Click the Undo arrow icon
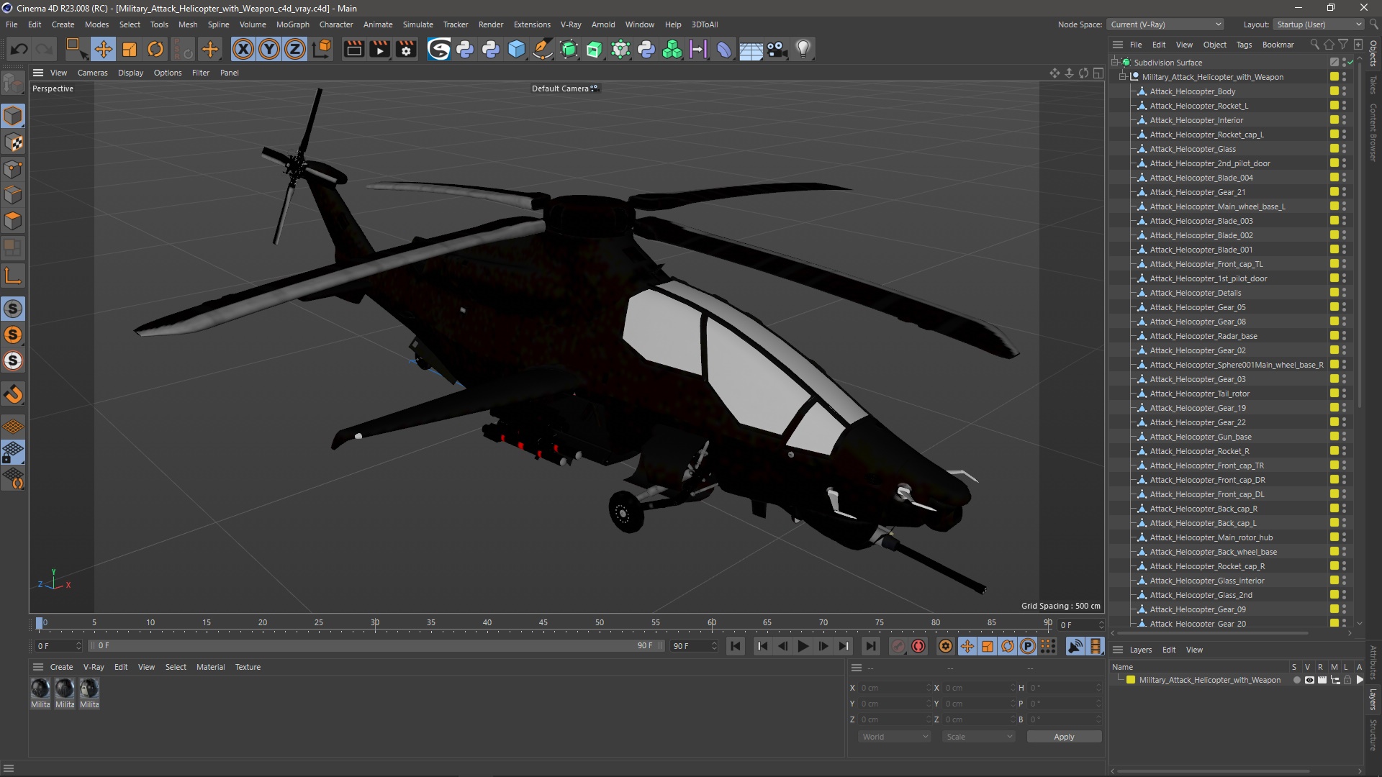Image resolution: width=1382 pixels, height=777 pixels. click(19, 49)
